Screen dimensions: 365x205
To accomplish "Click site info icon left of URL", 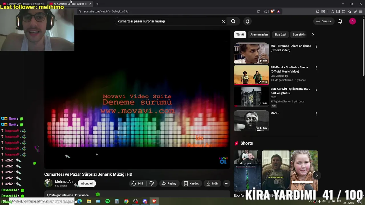I will [80, 11].
